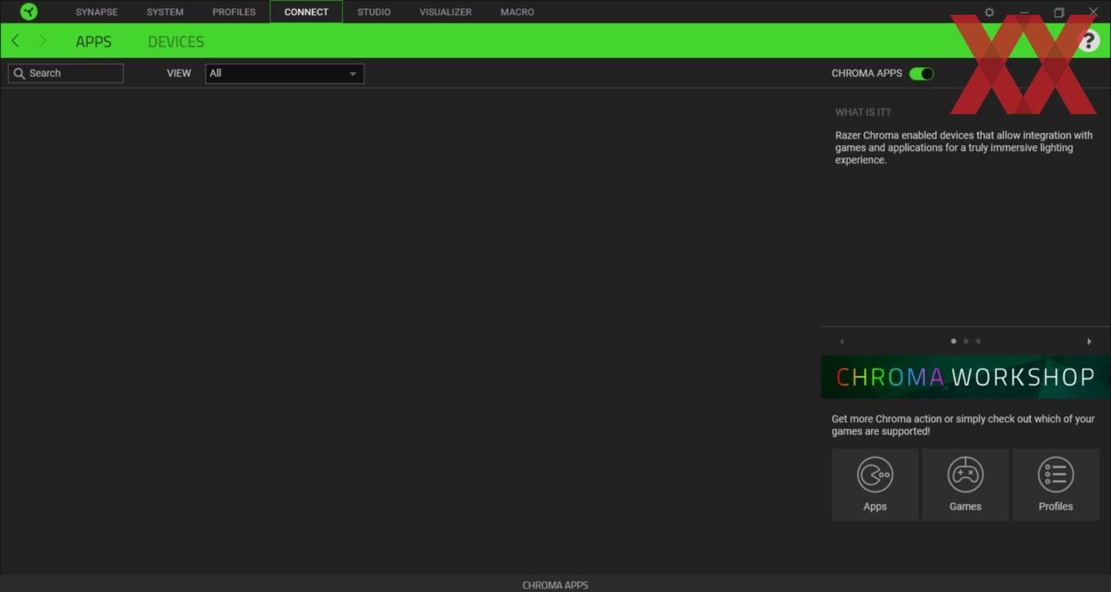This screenshot has height=592, width=1111.
Task: Select the Apps subtab
Action: click(x=93, y=42)
